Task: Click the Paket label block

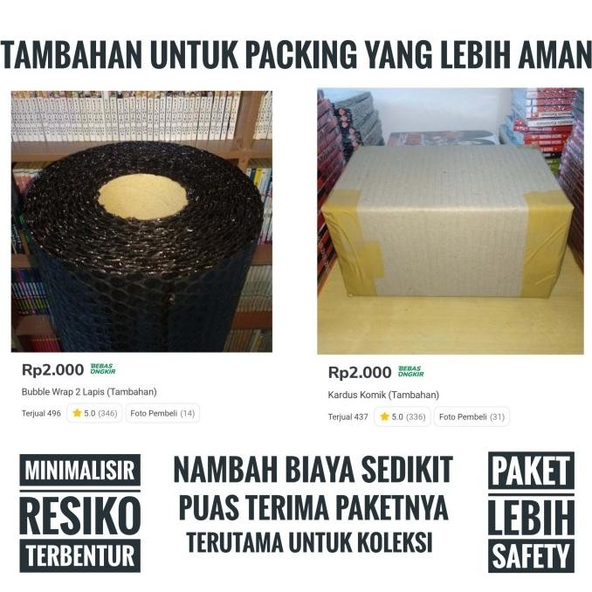Action: click(x=531, y=471)
